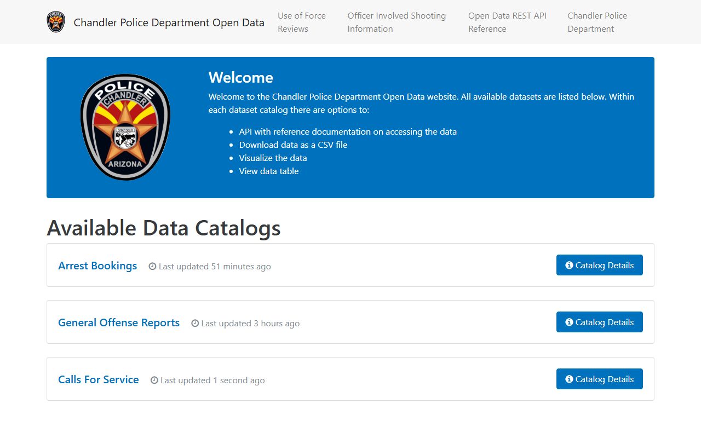
Task: Click 'Visualize the data' bullet text
Action: pyautogui.click(x=273, y=158)
